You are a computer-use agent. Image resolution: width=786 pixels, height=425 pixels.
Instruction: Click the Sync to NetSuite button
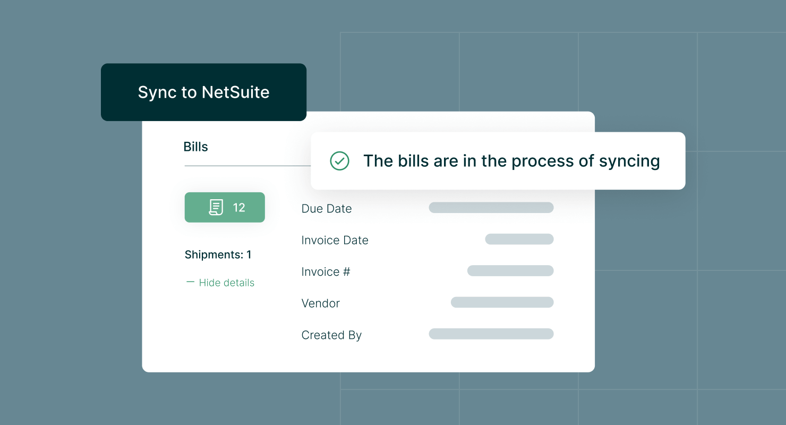[x=203, y=92]
